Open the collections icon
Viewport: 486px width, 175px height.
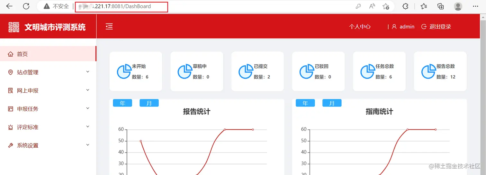[441, 6]
